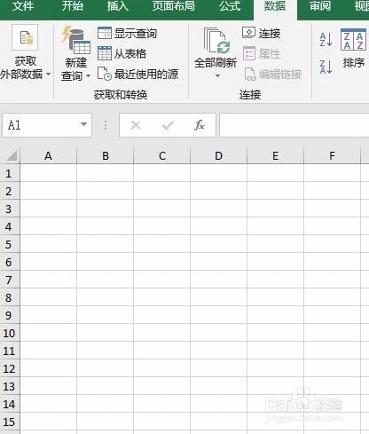Click the 连接 button label
This screenshot has height=434, width=369.
(x=270, y=34)
